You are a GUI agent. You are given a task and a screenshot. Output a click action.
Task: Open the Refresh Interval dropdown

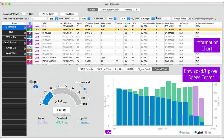(27, 14)
